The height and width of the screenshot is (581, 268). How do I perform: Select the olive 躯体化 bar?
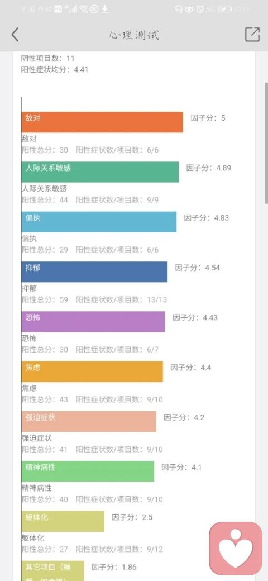63,521
